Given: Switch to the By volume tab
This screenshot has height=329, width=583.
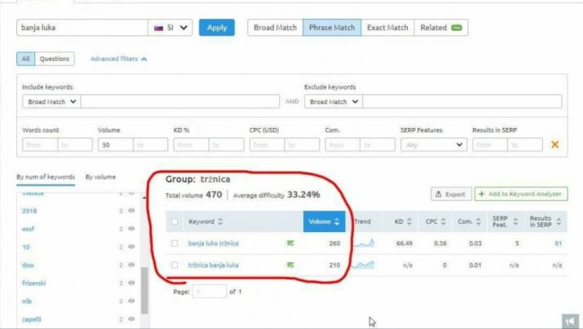Looking at the screenshot, I should [100, 177].
